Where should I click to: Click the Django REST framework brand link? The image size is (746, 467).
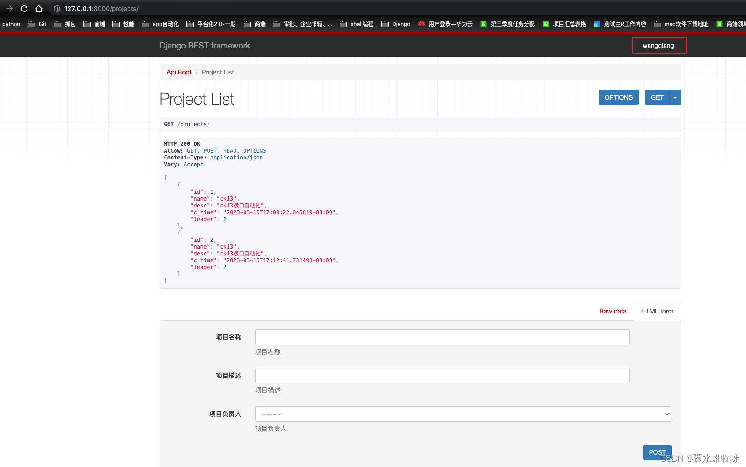[205, 46]
